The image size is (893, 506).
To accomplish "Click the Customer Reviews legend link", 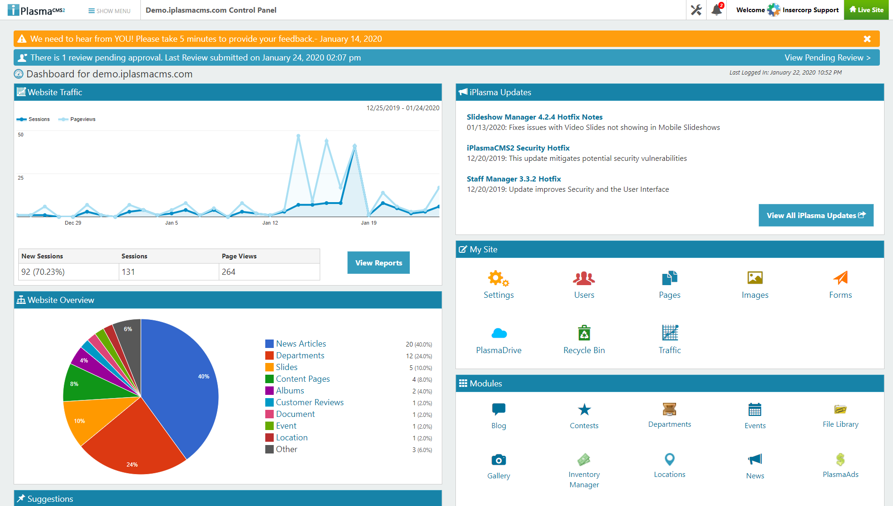I will [309, 402].
